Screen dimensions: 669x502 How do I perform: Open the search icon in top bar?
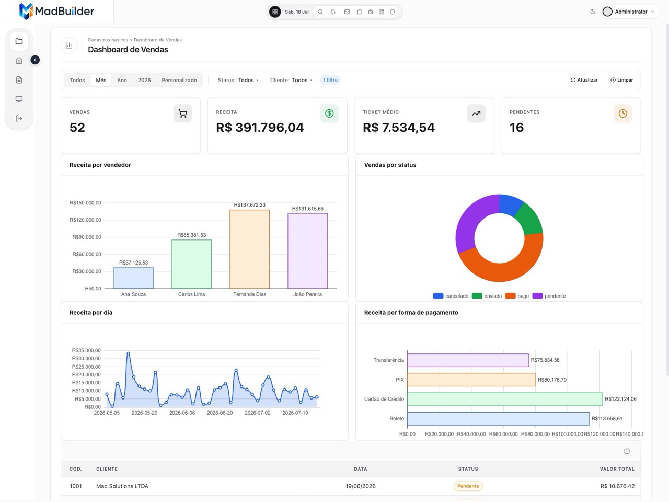320,12
